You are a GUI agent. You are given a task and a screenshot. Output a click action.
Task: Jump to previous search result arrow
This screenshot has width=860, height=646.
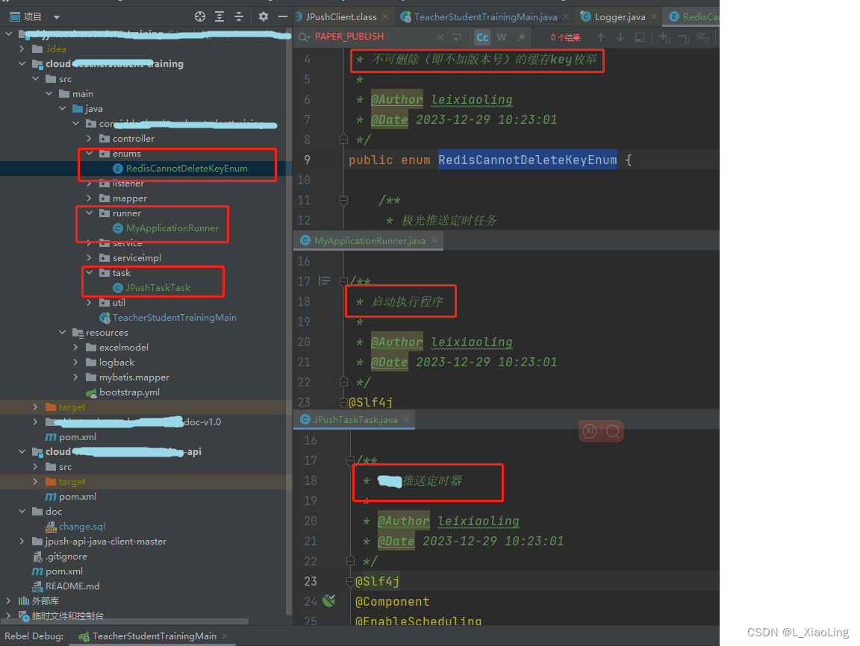pyautogui.click(x=601, y=37)
